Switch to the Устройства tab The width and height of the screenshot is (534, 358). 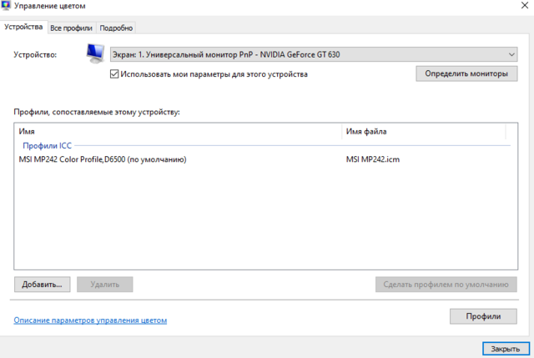click(23, 28)
